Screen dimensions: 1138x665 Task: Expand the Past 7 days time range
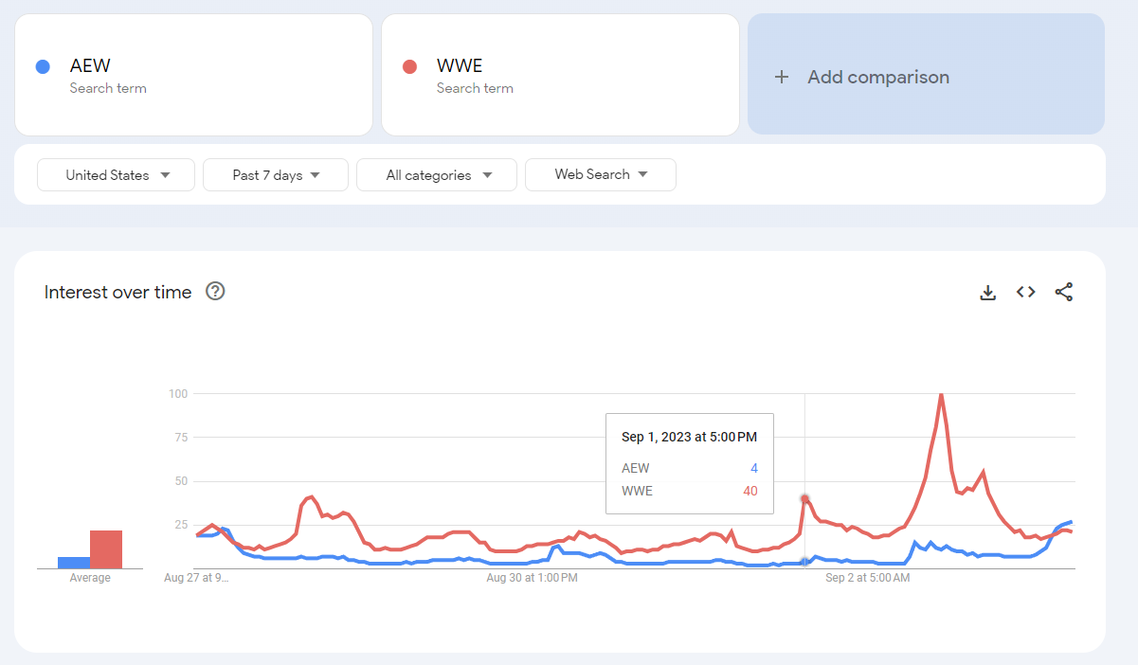point(276,175)
